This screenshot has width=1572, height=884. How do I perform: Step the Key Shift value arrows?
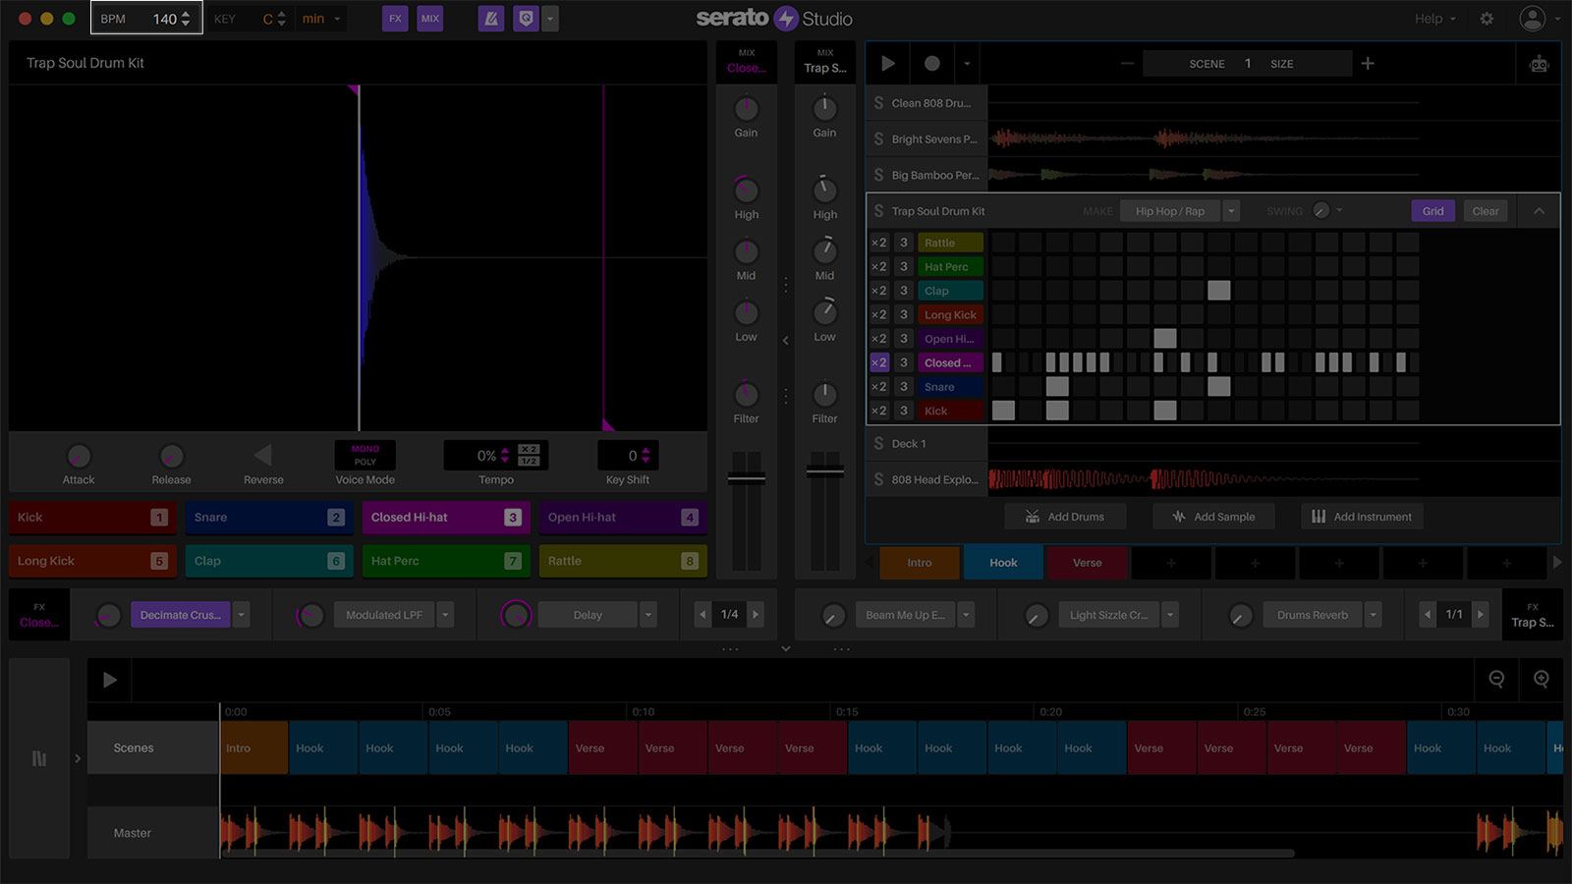(646, 456)
